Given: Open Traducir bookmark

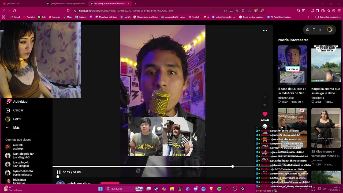Looking at the screenshot, I should (x=81, y=17).
